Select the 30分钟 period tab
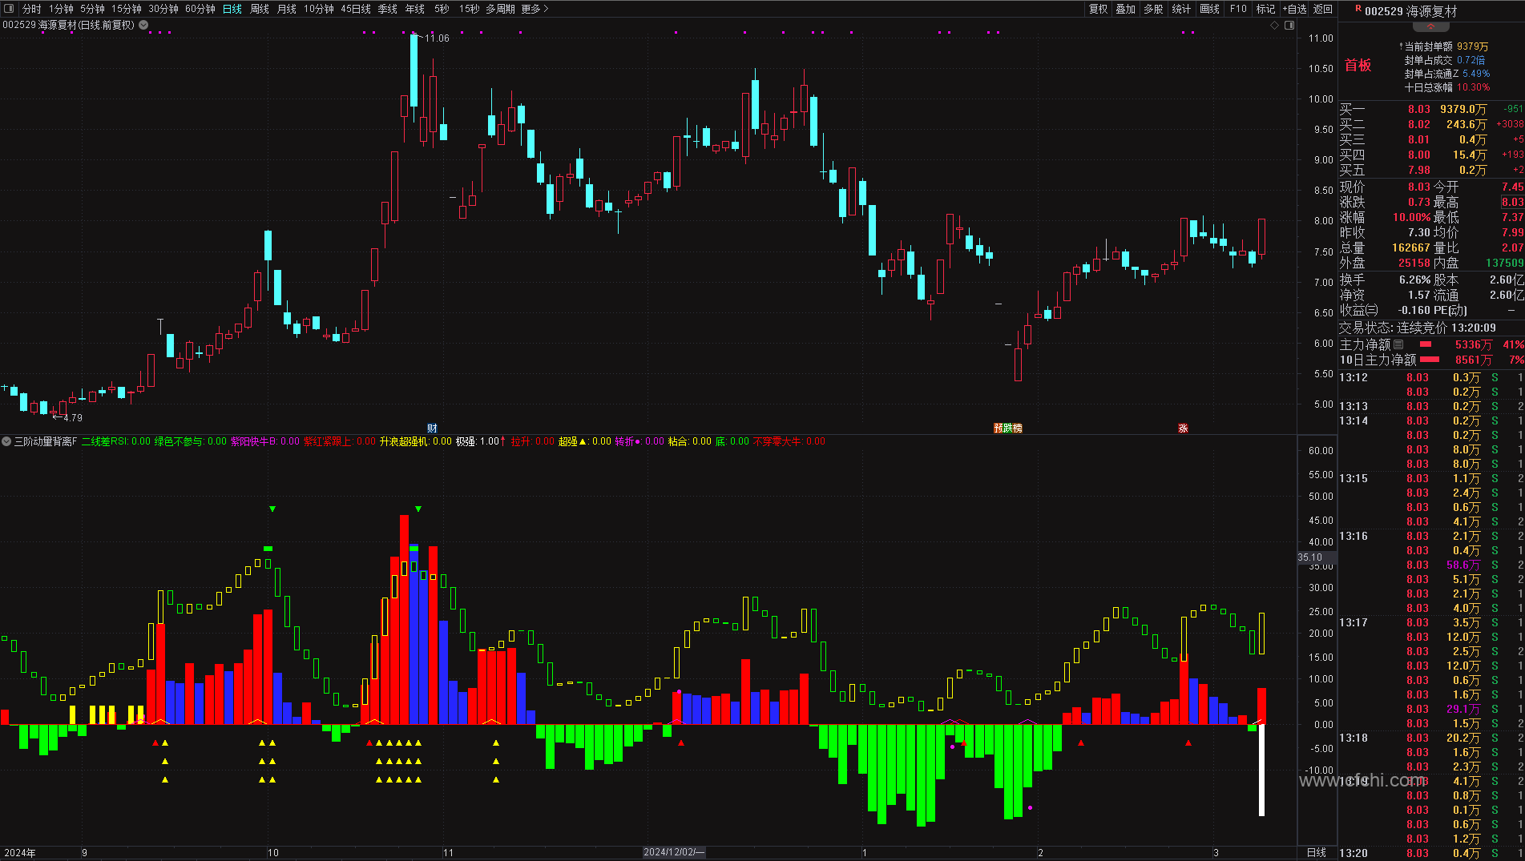 (163, 9)
